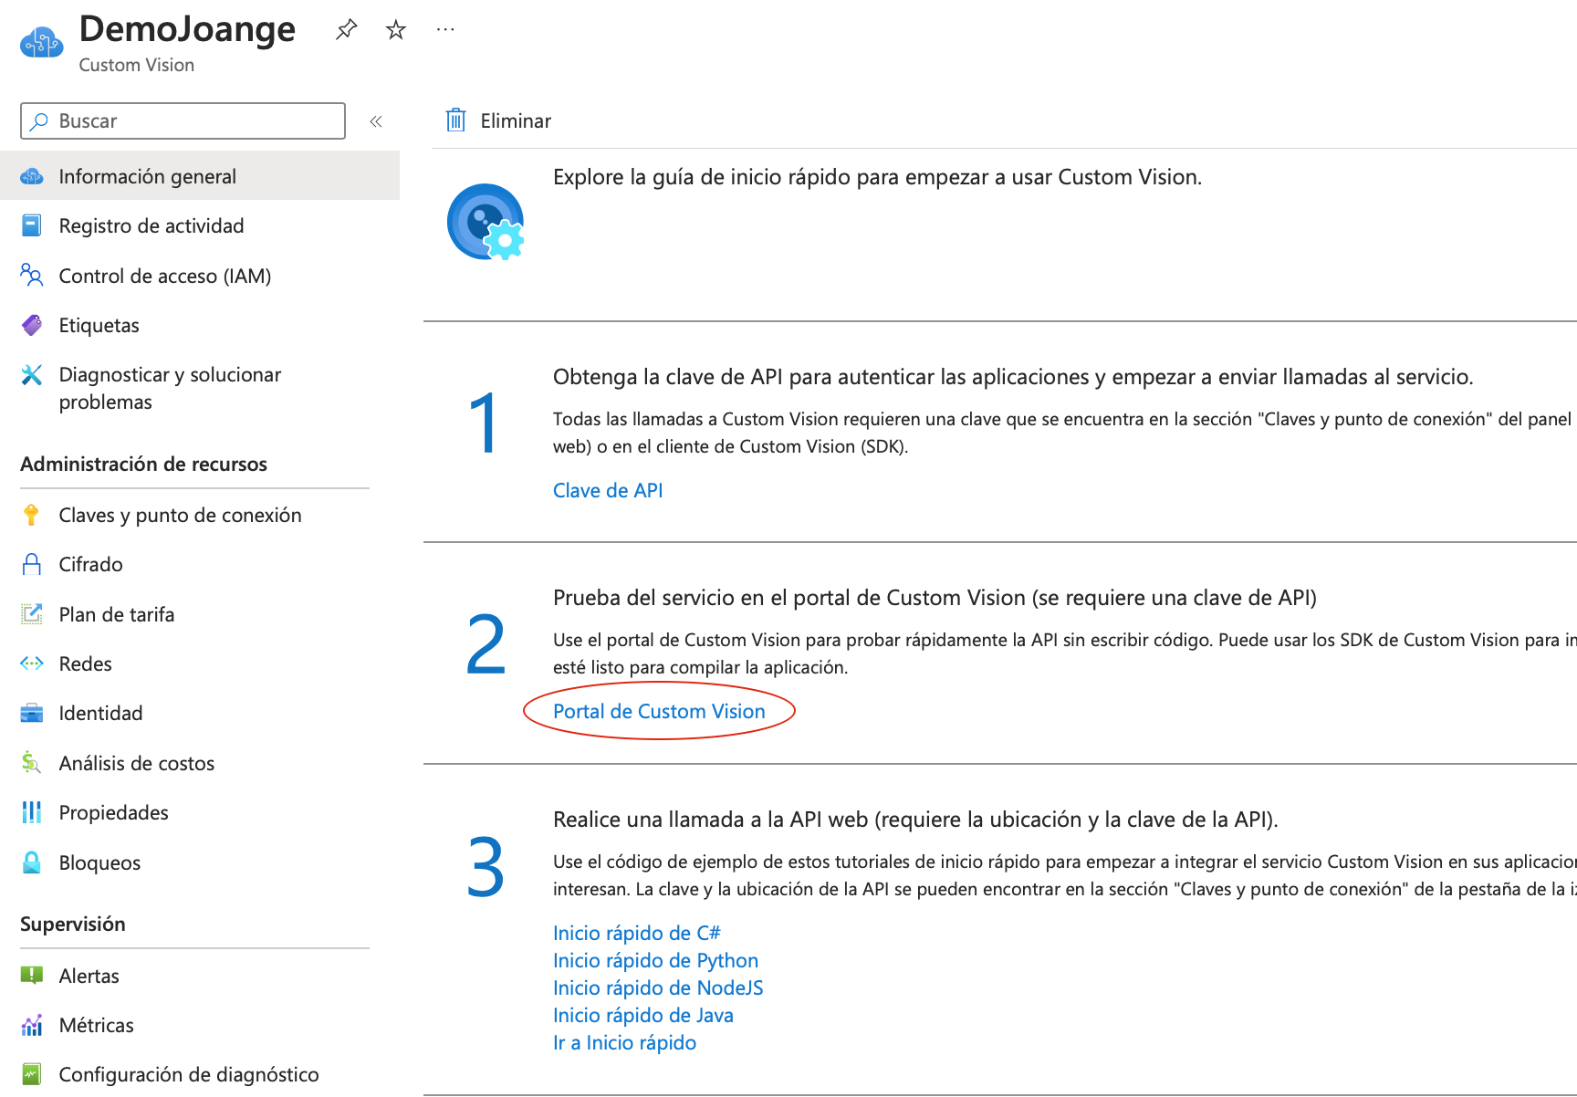Click the Cifrado lock icon
This screenshot has height=1097, width=1577.
click(32, 564)
